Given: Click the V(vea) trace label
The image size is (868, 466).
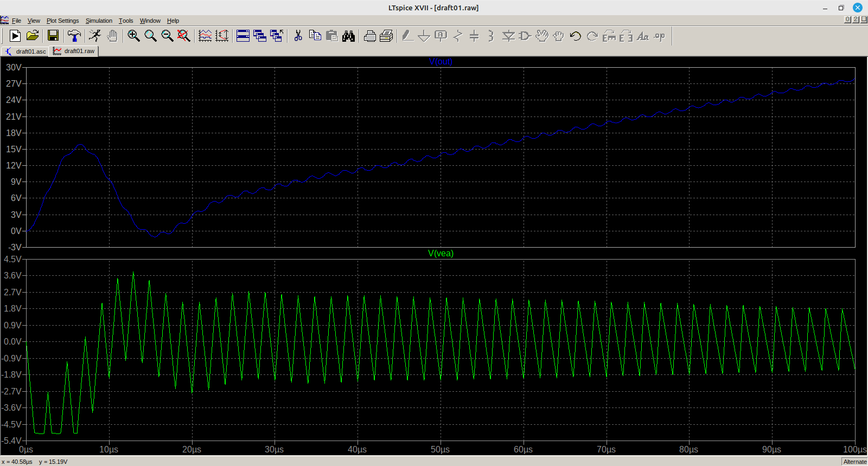Looking at the screenshot, I should 441,254.
